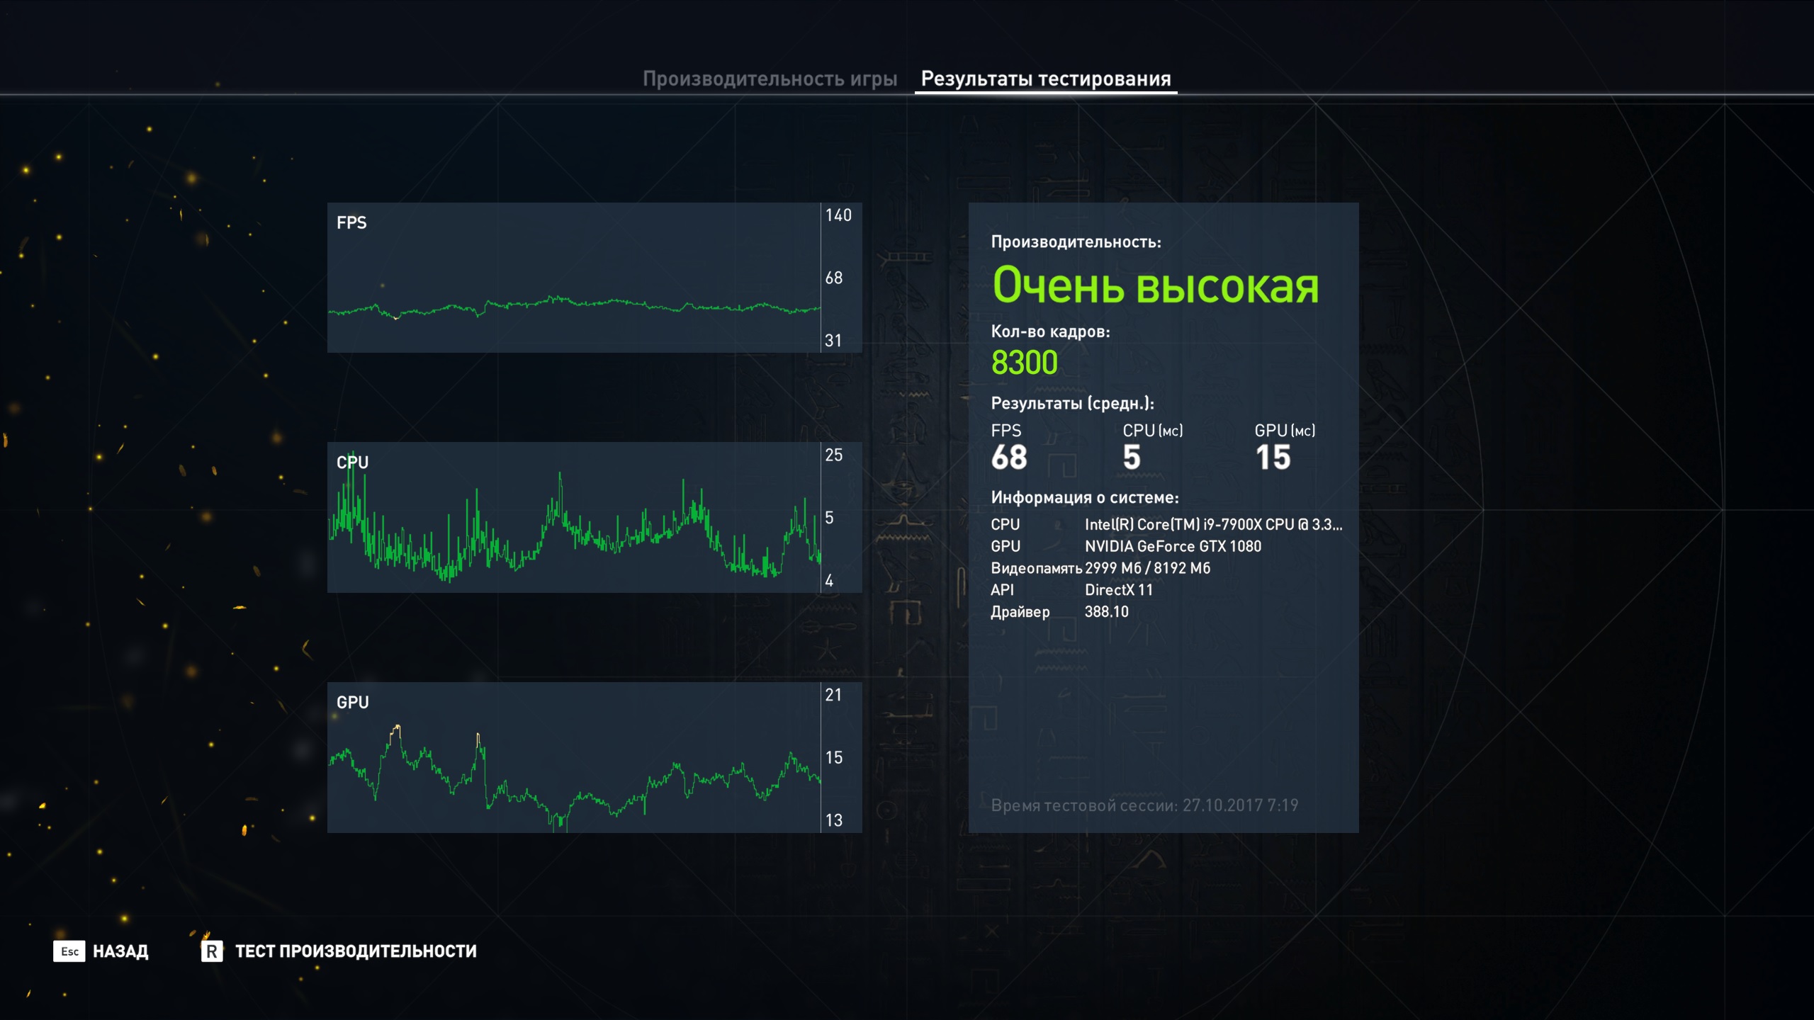This screenshot has width=1814, height=1020.
Task: Switch to Производительность игры tab
Action: click(x=770, y=79)
